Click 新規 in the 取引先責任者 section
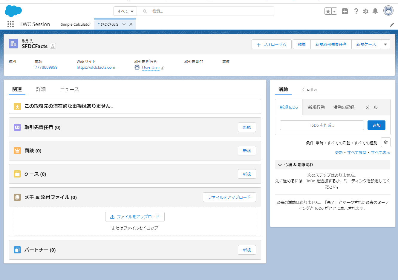 coord(247,127)
